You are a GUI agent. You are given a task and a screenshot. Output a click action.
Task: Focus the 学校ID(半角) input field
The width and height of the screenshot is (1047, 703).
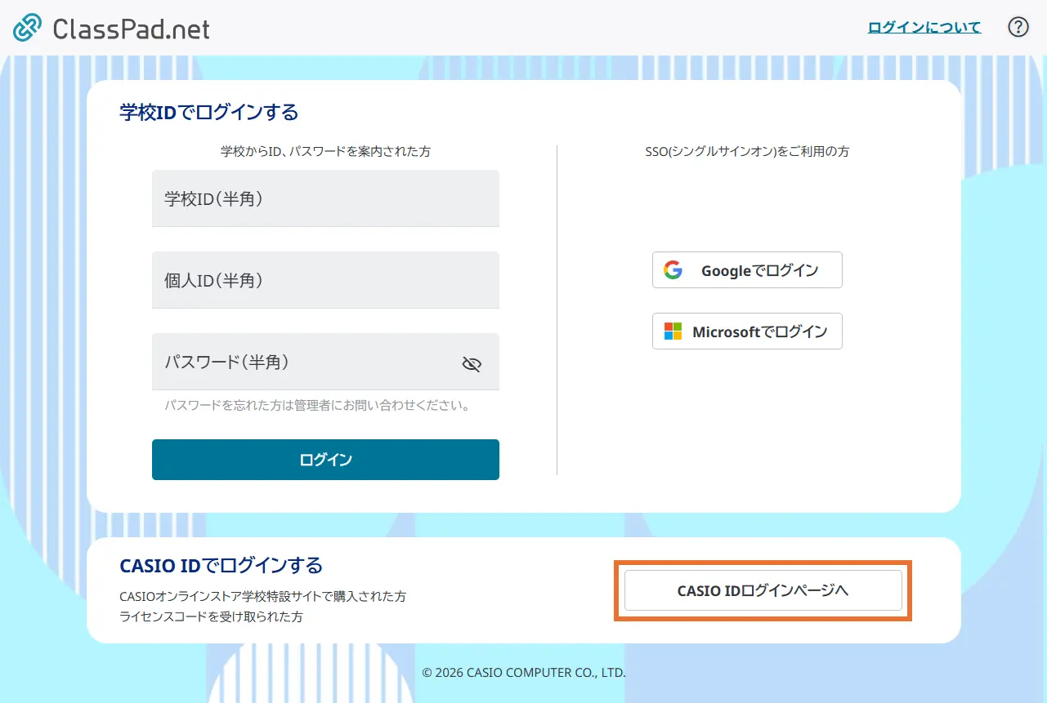click(325, 198)
